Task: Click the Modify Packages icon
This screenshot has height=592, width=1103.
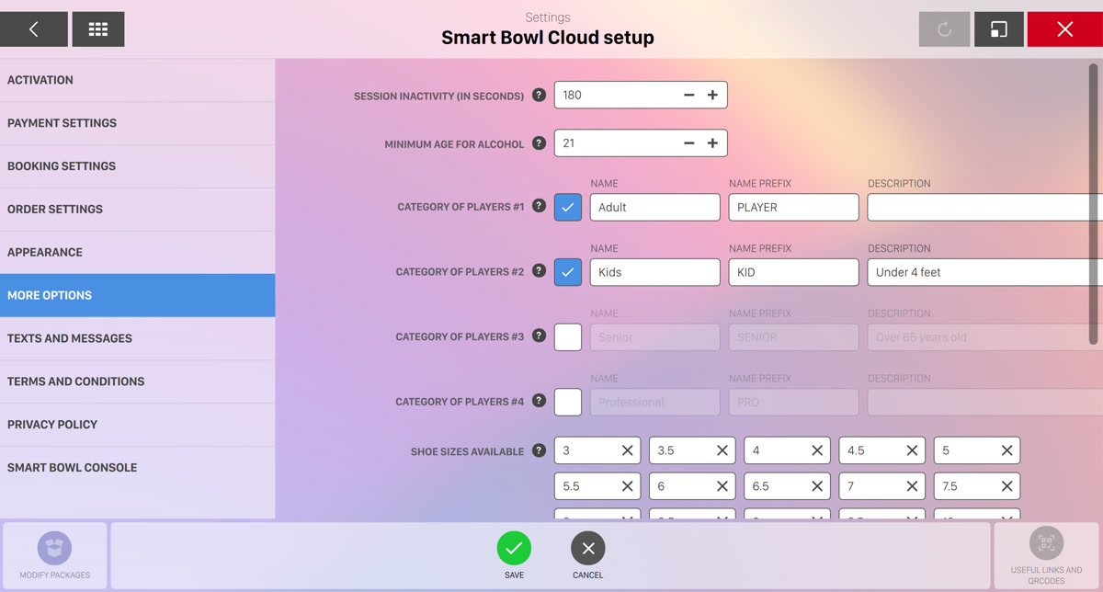Action: pyautogui.click(x=54, y=549)
